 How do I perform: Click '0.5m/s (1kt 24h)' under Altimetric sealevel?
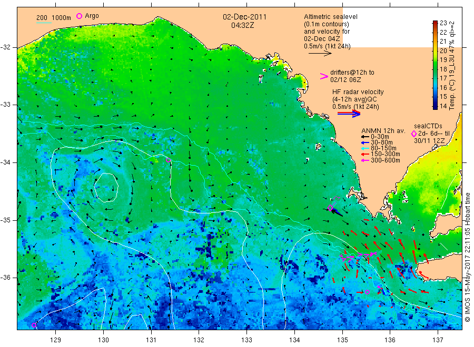[x=328, y=46]
